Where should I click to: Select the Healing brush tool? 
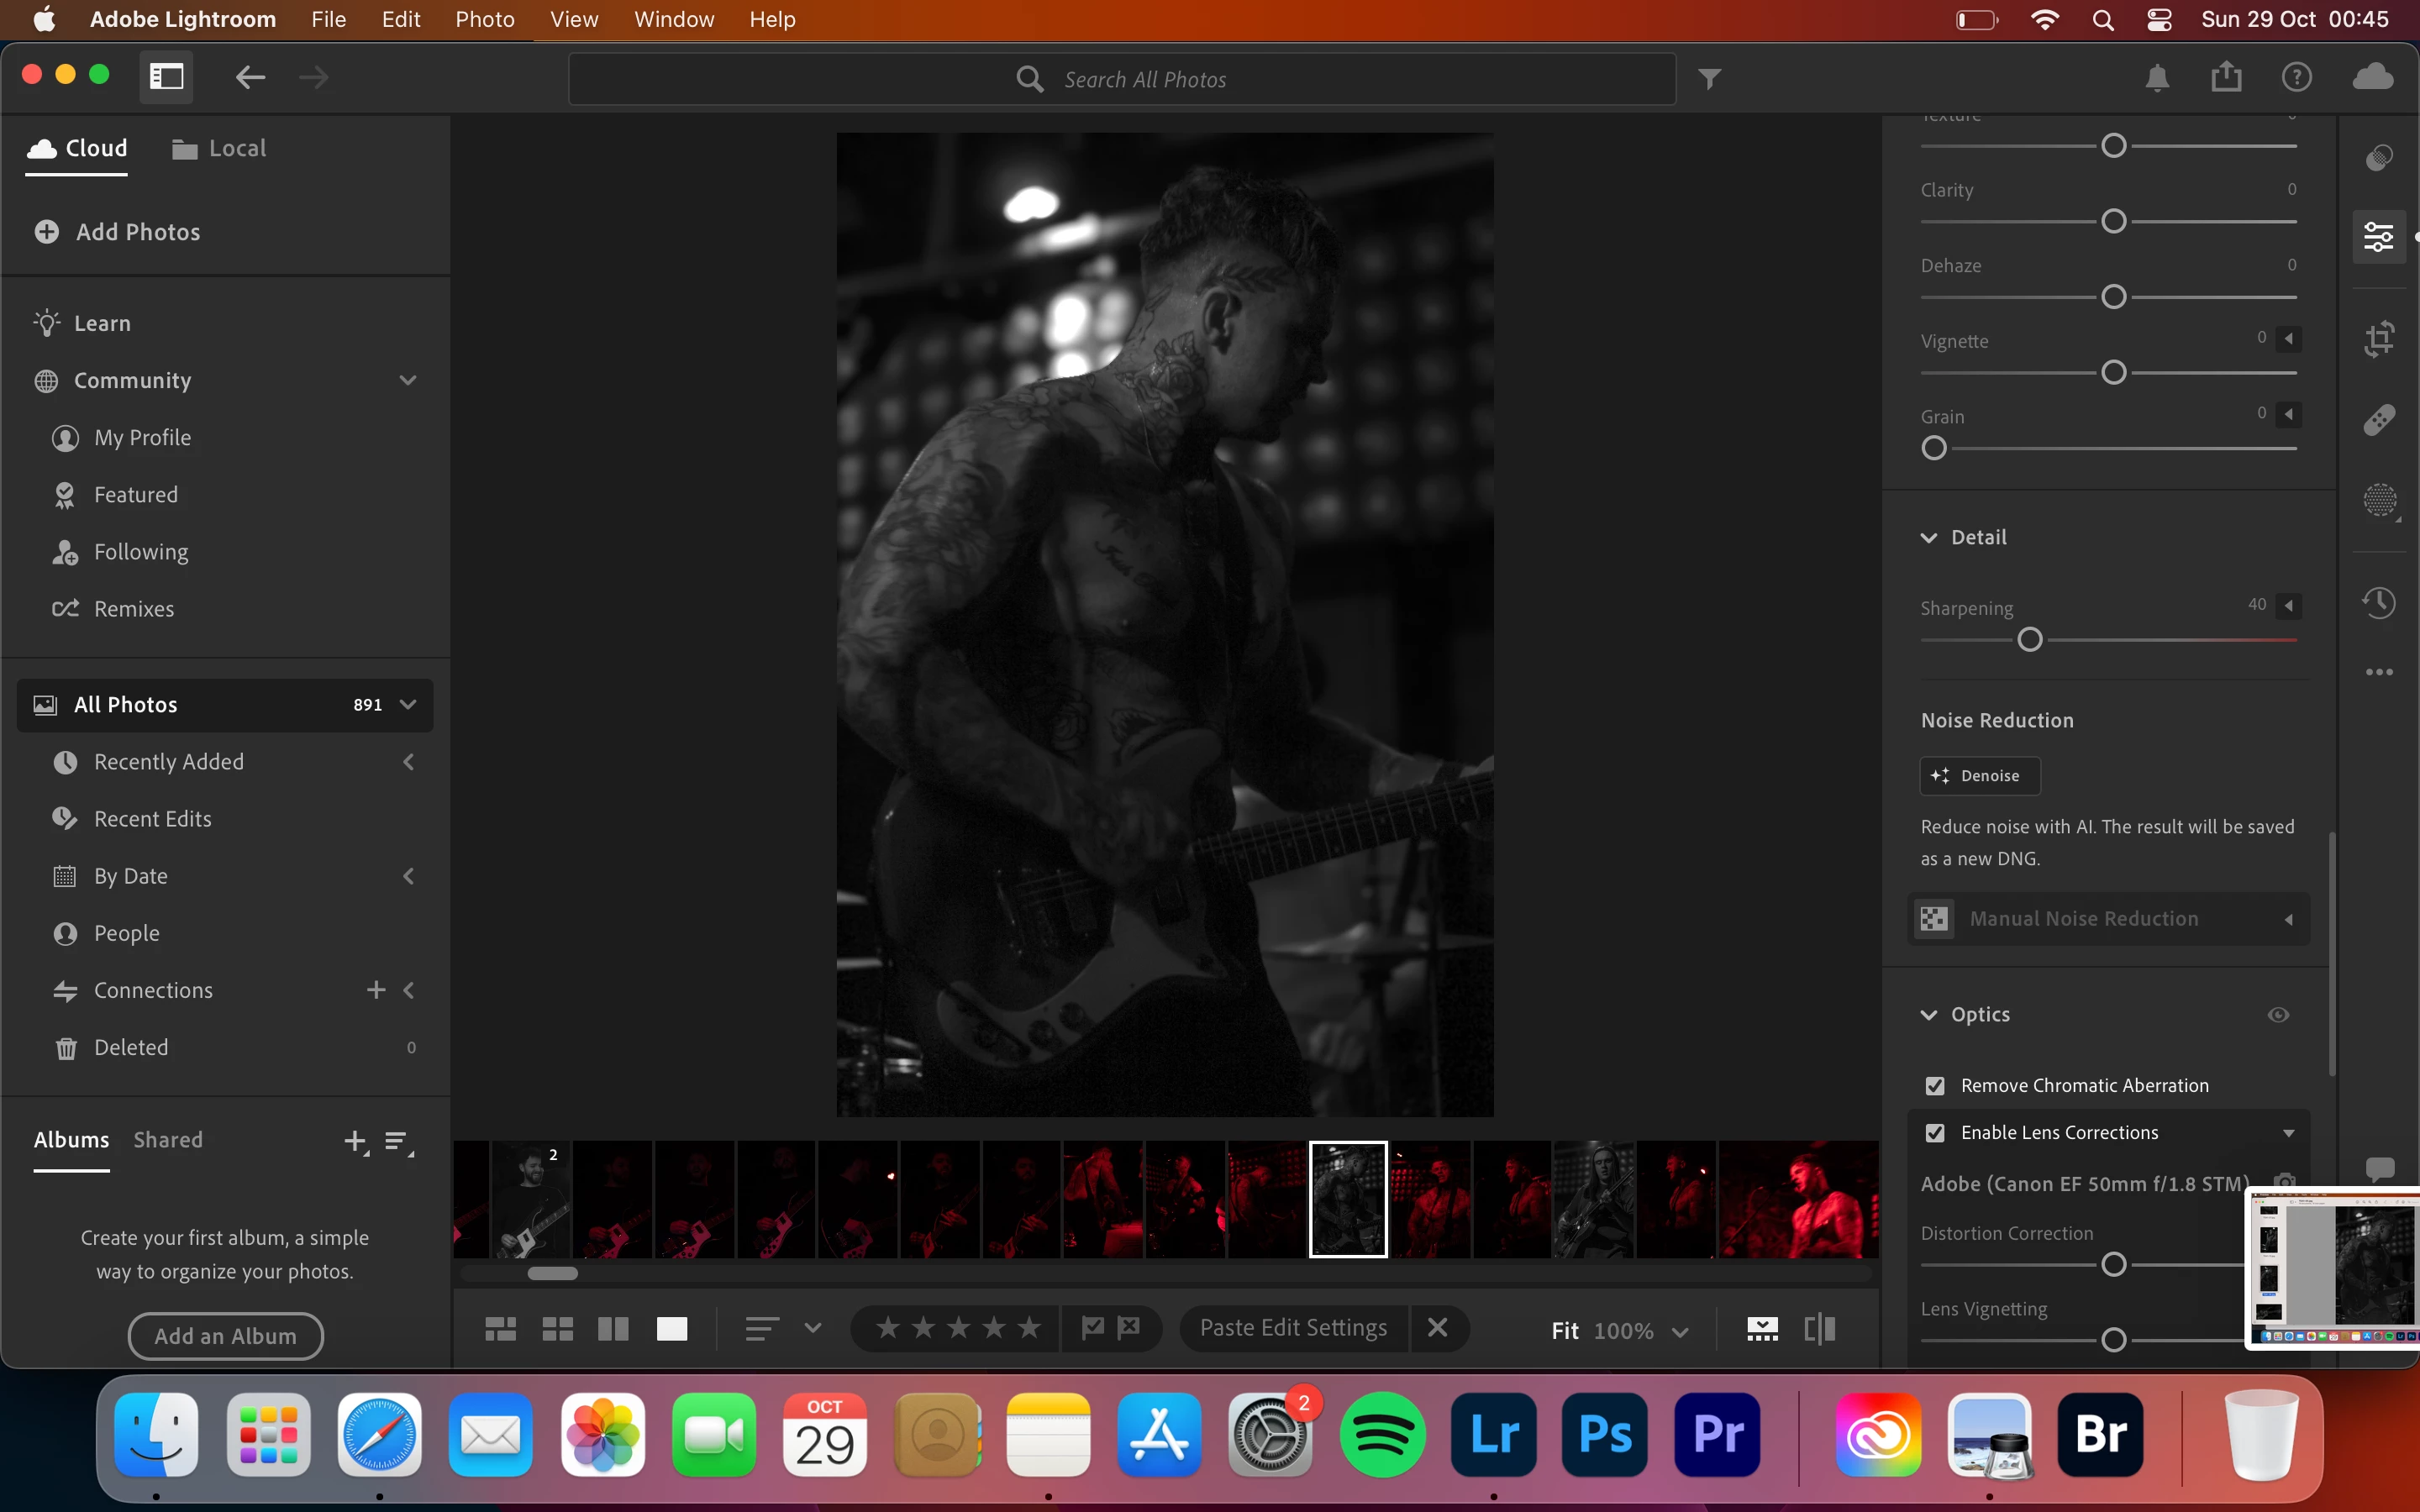2379,419
